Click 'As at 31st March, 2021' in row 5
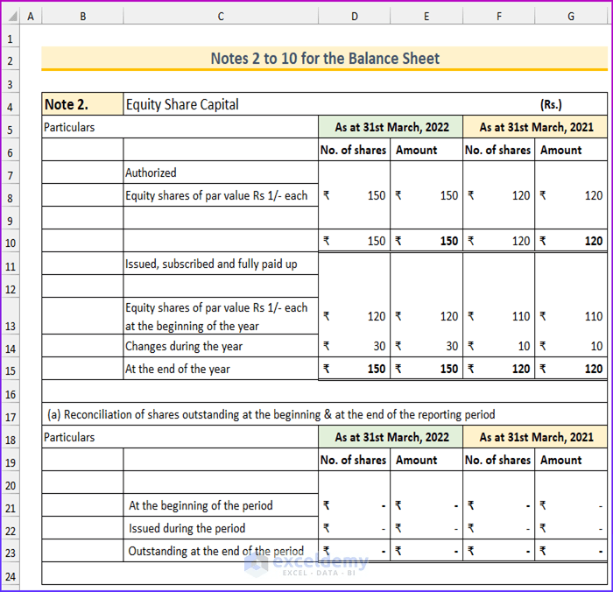Image resolution: width=613 pixels, height=592 pixels. [x=536, y=127]
